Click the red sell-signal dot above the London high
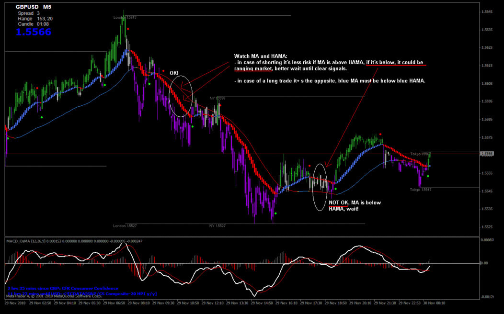Screen dimensions: 504x314 pyautogui.click(x=128, y=29)
